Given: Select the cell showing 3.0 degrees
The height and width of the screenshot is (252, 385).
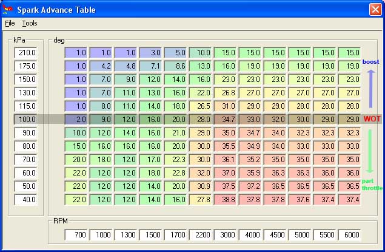Looking at the screenshot, I should point(151,53).
